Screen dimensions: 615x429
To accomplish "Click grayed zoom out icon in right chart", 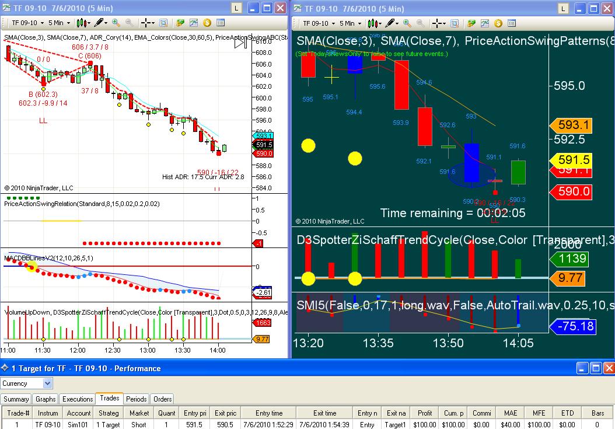I will (421, 23).
